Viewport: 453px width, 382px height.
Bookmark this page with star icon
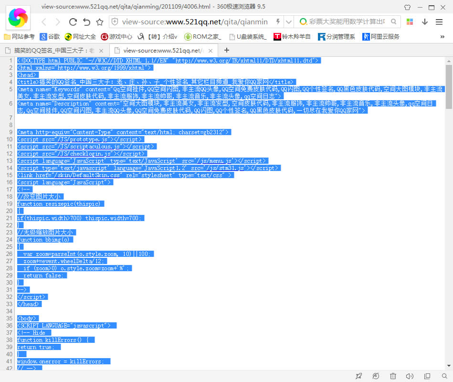click(100, 22)
